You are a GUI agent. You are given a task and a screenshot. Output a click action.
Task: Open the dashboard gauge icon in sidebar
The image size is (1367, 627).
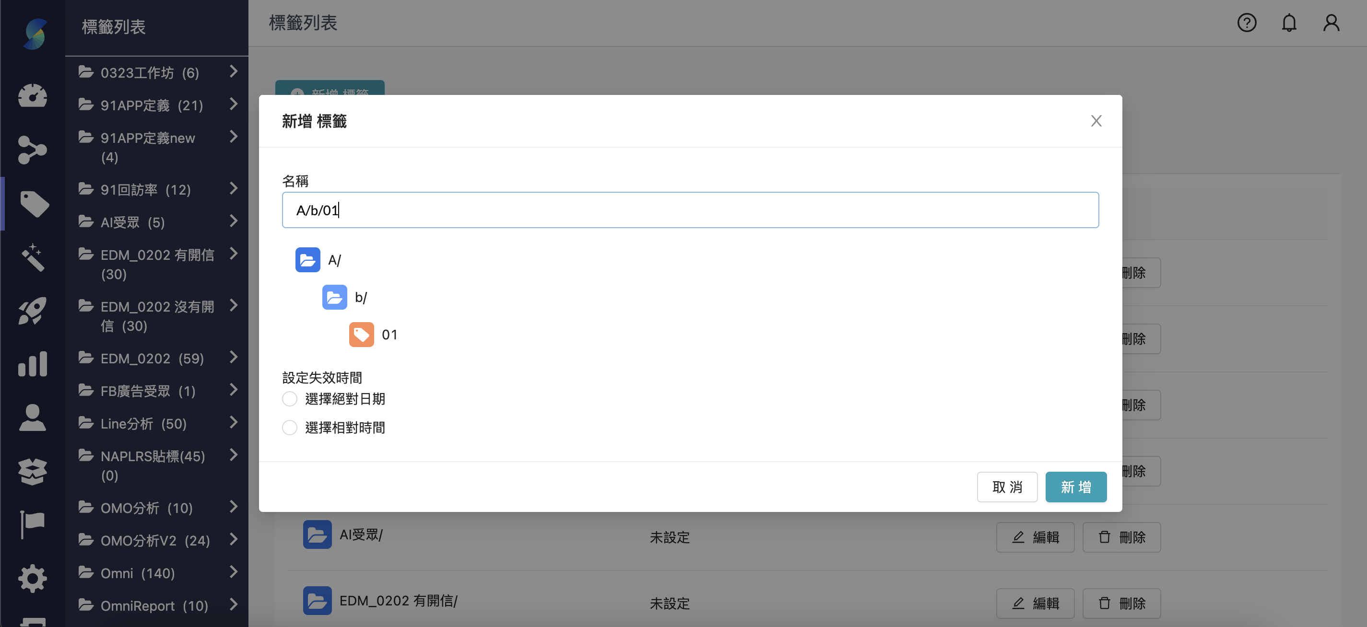(32, 96)
